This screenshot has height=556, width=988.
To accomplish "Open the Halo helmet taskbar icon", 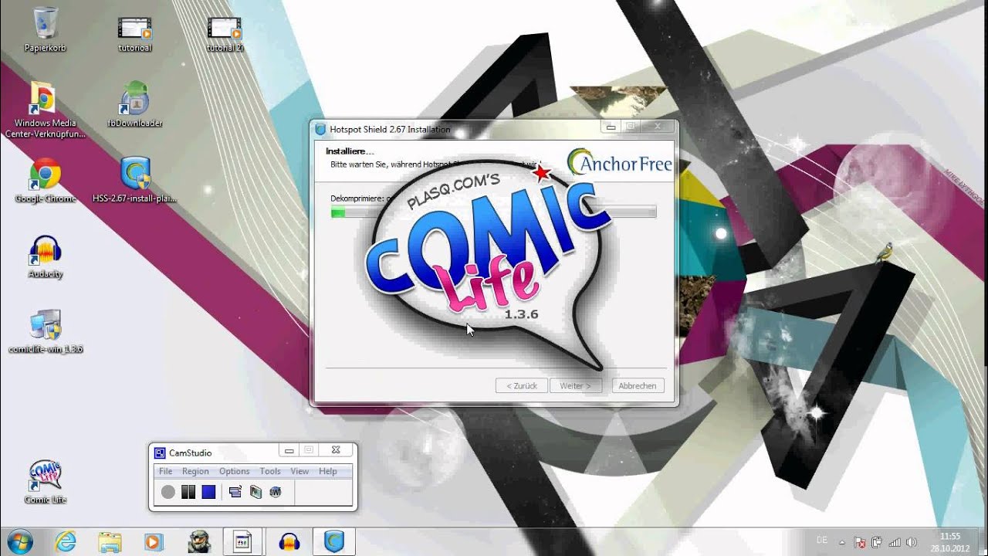I will tap(198, 542).
